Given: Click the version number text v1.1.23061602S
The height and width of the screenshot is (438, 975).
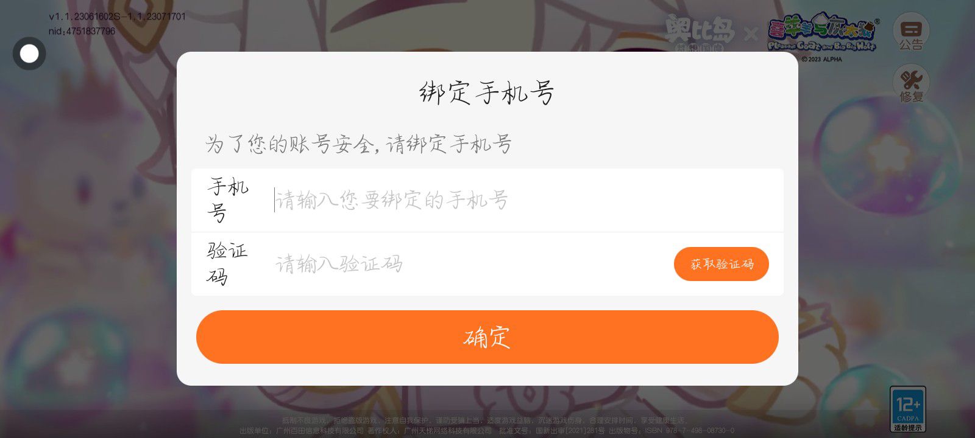Looking at the screenshot, I should coord(118,16).
